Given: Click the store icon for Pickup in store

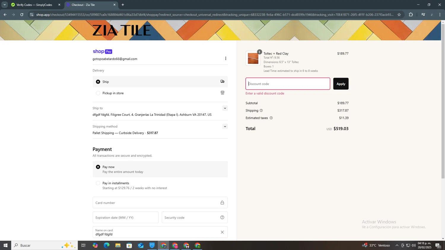Looking at the screenshot, I should click(223, 93).
